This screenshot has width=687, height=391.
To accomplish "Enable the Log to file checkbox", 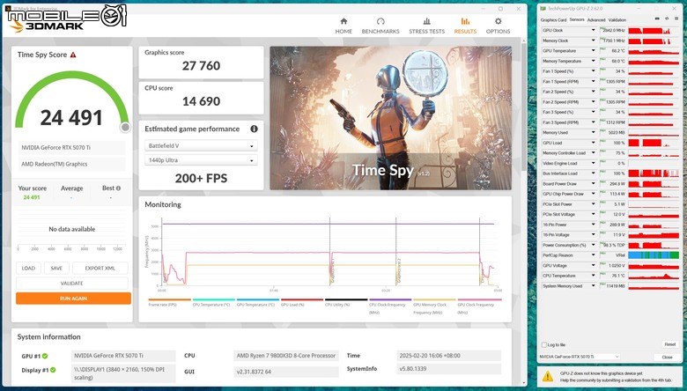I will (x=544, y=345).
